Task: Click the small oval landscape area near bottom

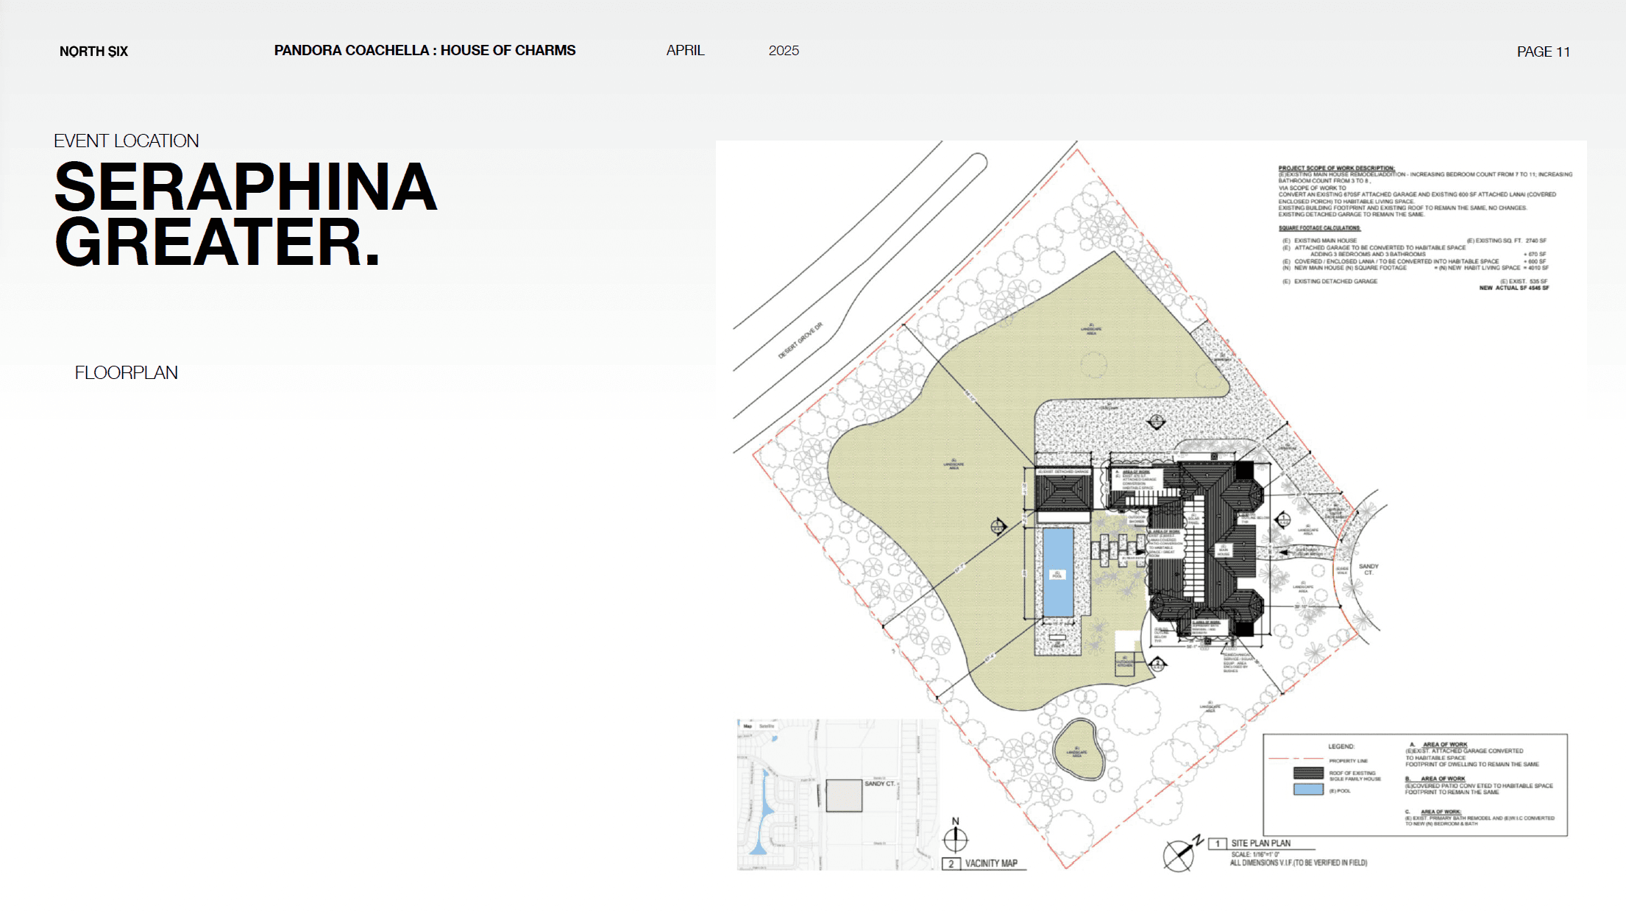Action: point(1078,749)
